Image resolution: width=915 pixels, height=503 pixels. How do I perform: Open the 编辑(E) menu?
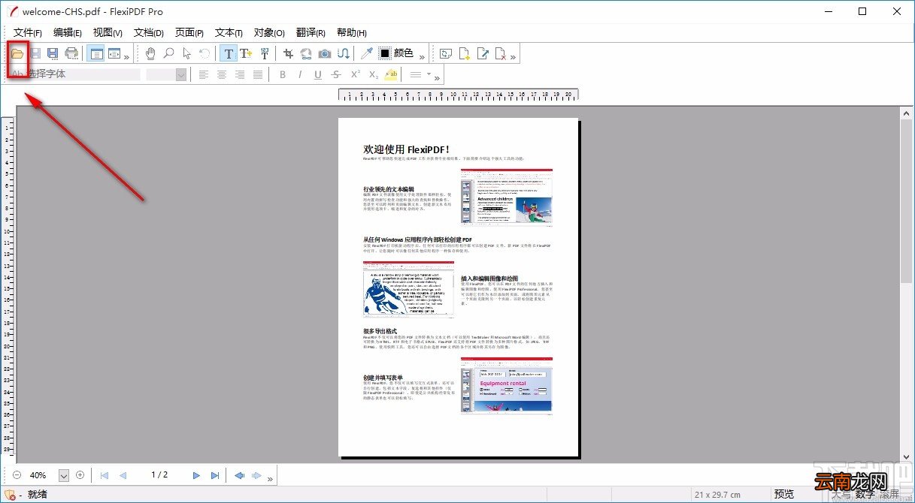tap(68, 32)
